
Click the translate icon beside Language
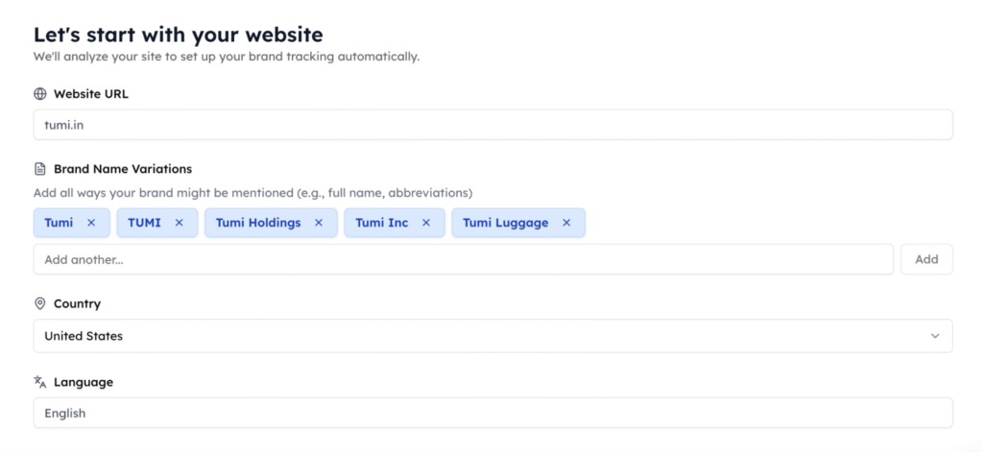40,382
